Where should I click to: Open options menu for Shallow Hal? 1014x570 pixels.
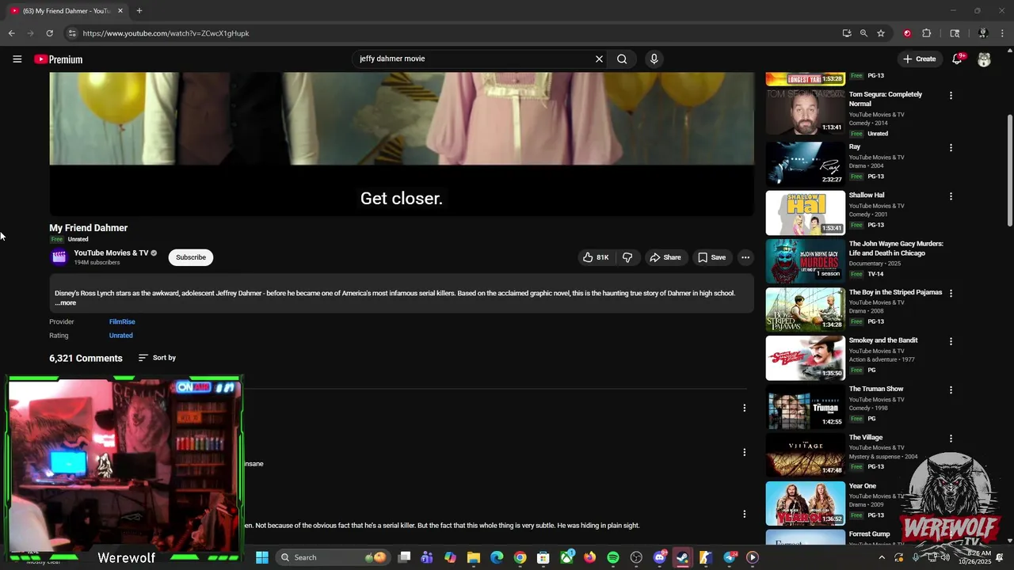coord(951,196)
